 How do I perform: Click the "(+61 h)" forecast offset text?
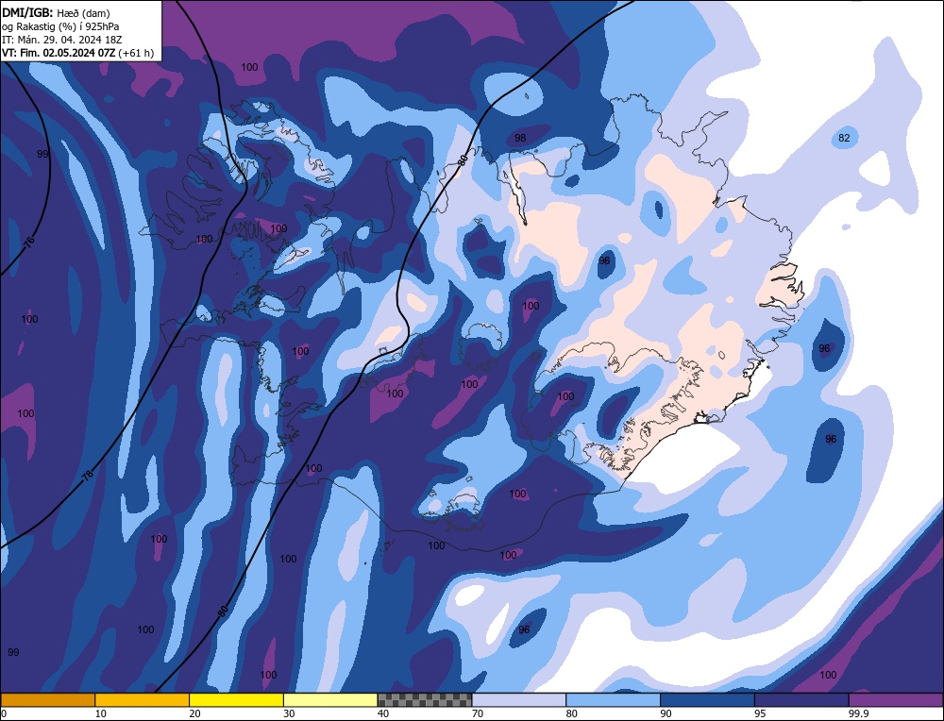pos(136,53)
